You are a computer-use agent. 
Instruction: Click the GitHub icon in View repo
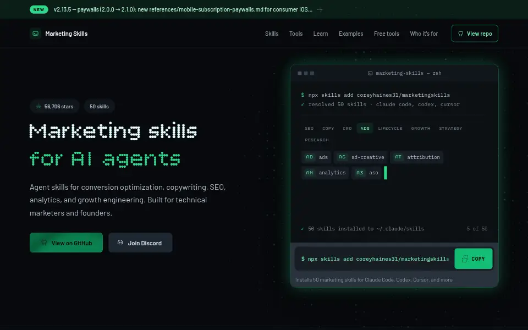click(461, 34)
